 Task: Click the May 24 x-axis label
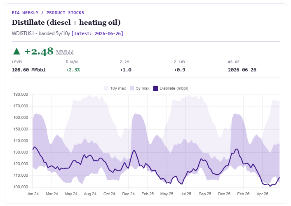tap(71, 194)
